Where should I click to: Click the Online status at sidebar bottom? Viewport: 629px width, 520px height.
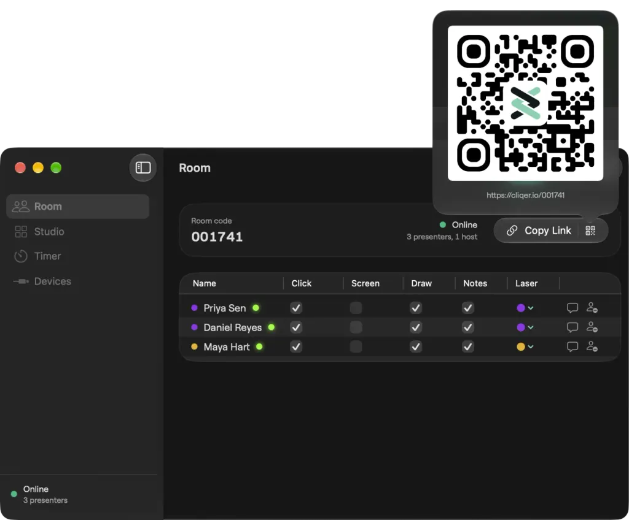39,494
